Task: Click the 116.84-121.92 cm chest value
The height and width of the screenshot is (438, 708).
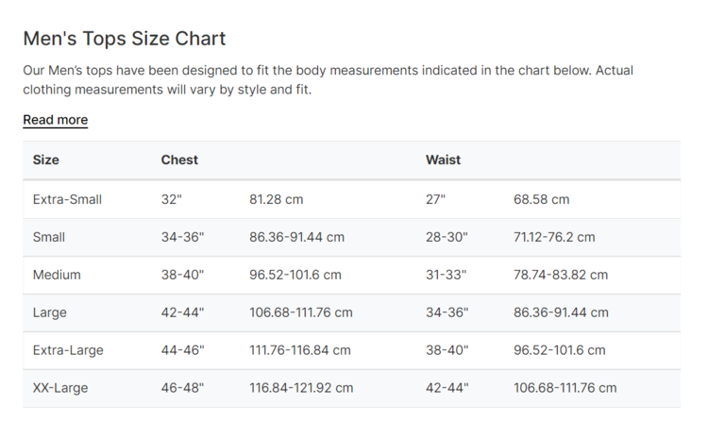Action: coord(301,388)
